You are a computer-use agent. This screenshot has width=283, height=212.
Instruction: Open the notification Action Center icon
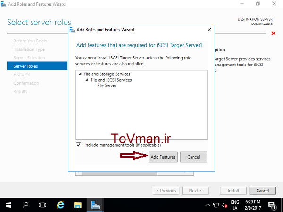[274, 205]
